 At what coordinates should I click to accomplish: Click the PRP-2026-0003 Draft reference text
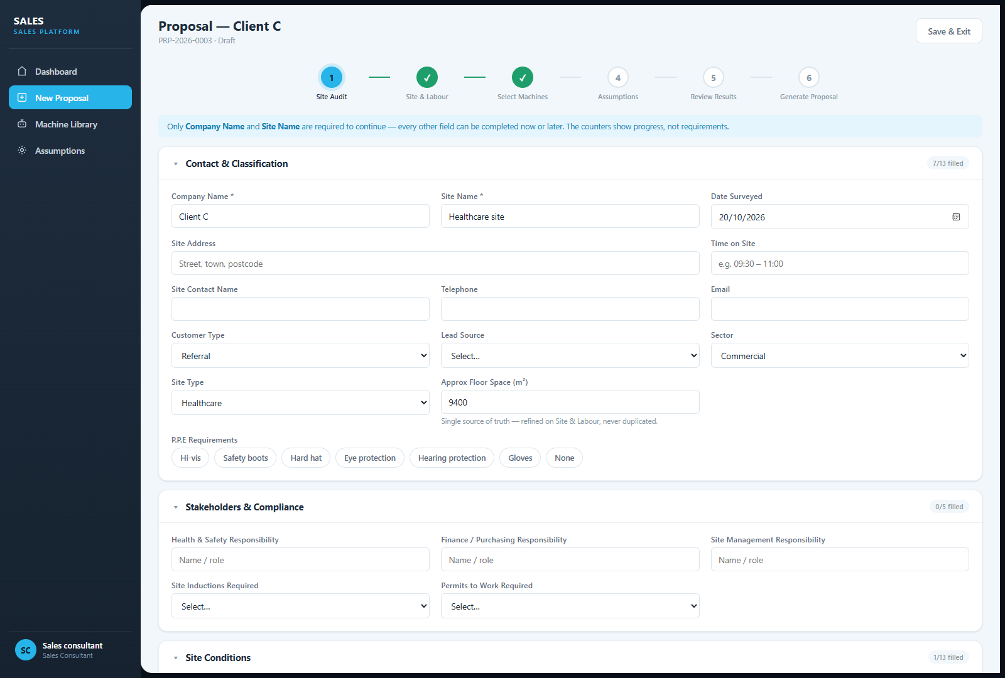point(197,41)
